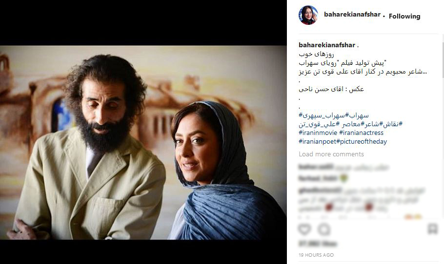Screen dimensions: 444x264
Task: Click the blurred likes count
Action: pyautogui.click(x=318, y=244)
